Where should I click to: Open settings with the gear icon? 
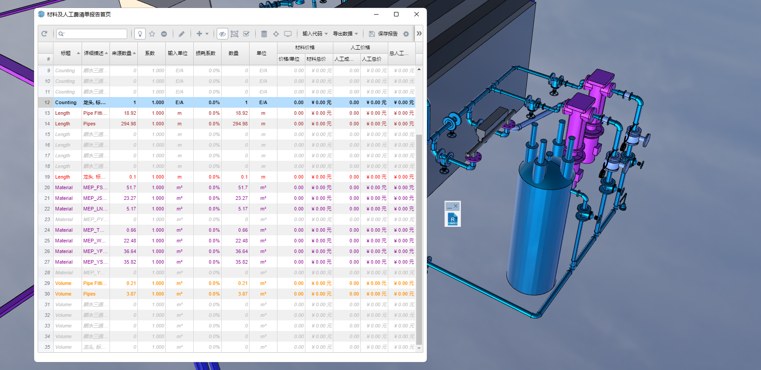pyautogui.click(x=406, y=34)
